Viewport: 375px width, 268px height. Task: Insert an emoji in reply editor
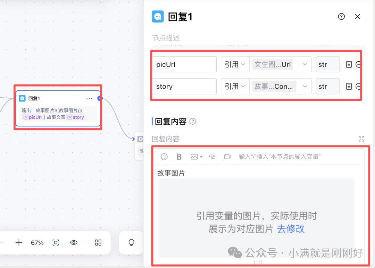(x=164, y=157)
